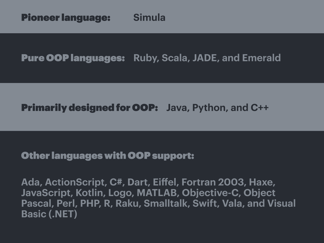Click the "Pioneer language:" heading

point(66,18)
